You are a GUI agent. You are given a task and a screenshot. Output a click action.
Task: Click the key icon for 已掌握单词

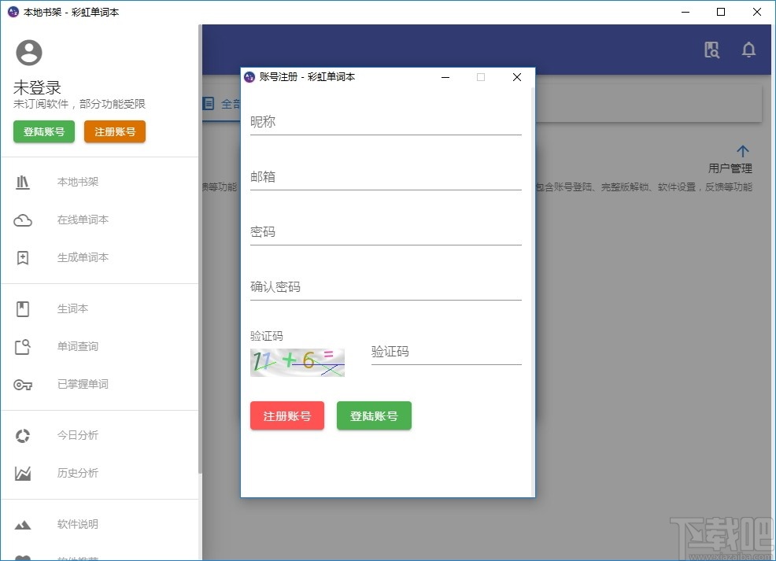[x=23, y=385]
